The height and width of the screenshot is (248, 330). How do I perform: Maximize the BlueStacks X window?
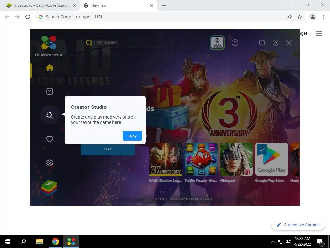click(x=262, y=43)
